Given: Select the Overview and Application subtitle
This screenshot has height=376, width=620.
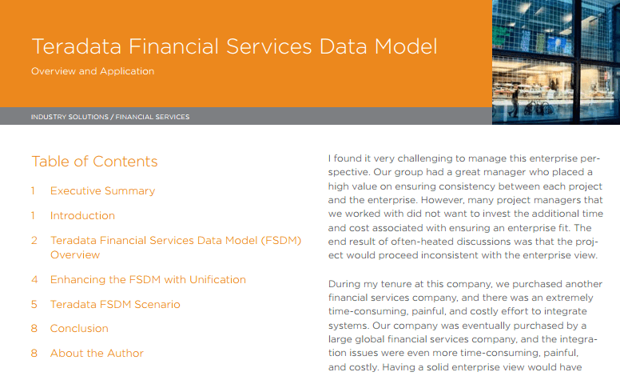Looking at the screenshot, I should click(93, 71).
